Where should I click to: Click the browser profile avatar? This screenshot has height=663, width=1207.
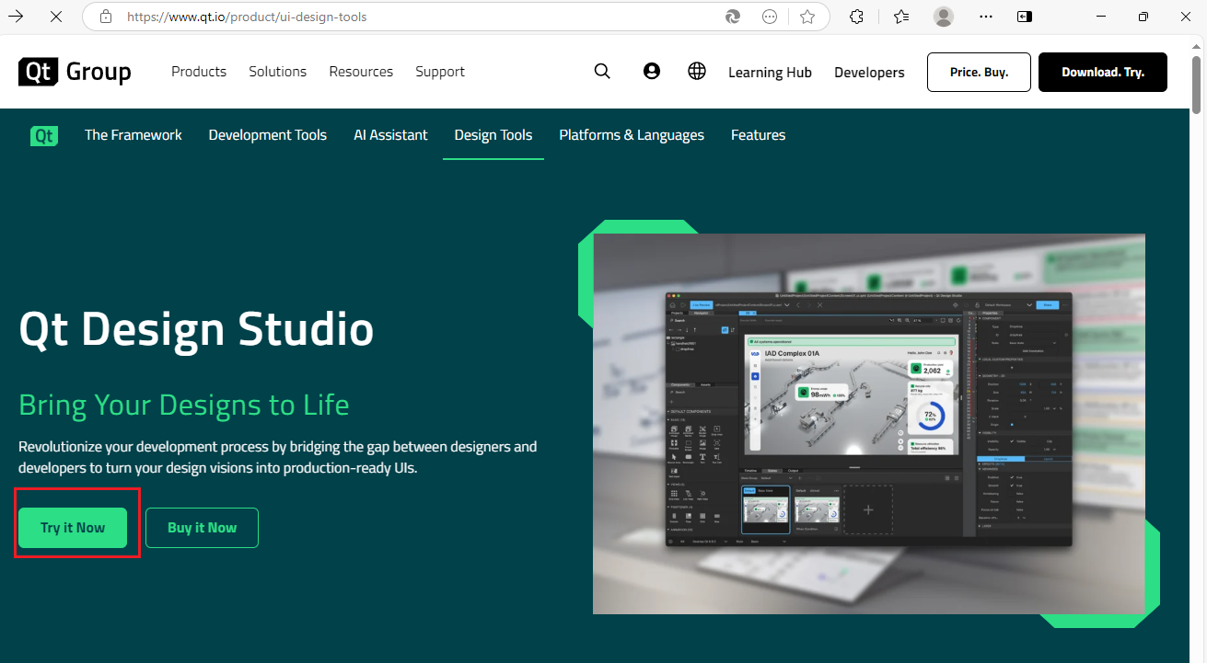pos(944,17)
